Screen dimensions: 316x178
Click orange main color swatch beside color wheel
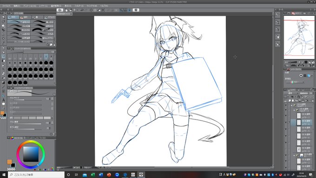pos(9,161)
